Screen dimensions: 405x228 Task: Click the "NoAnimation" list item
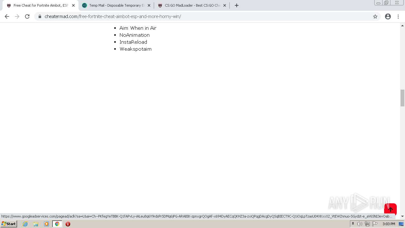click(x=134, y=35)
